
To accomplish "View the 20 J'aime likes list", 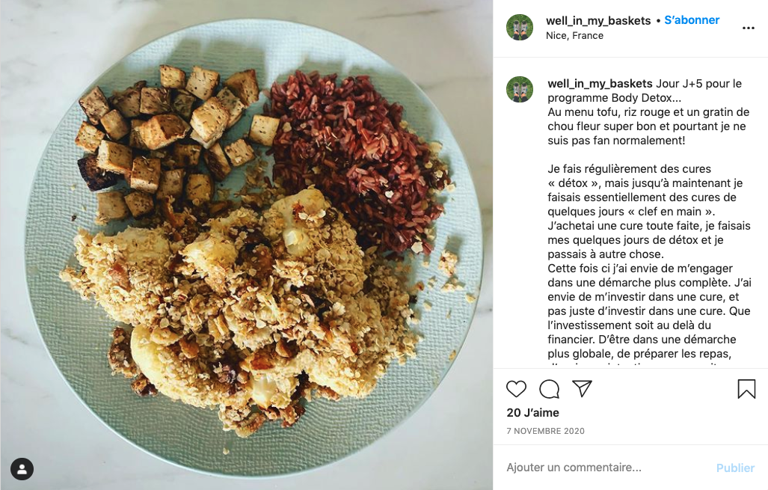I will (x=533, y=413).
